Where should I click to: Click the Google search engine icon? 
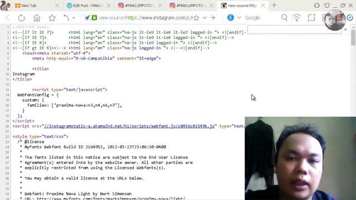click(230, 17)
